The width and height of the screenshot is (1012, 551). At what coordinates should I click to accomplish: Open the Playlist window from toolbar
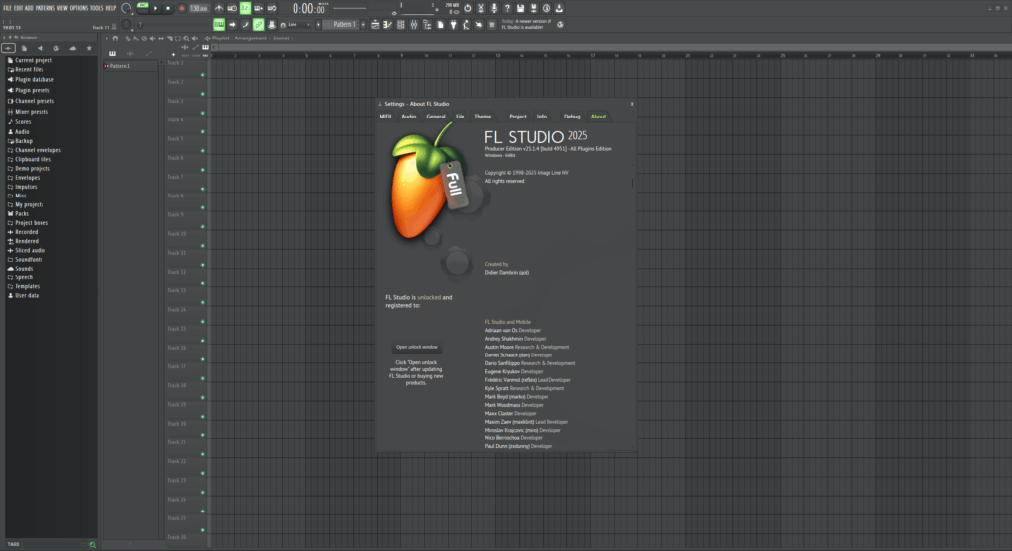pyautogui.click(x=375, y=24)
